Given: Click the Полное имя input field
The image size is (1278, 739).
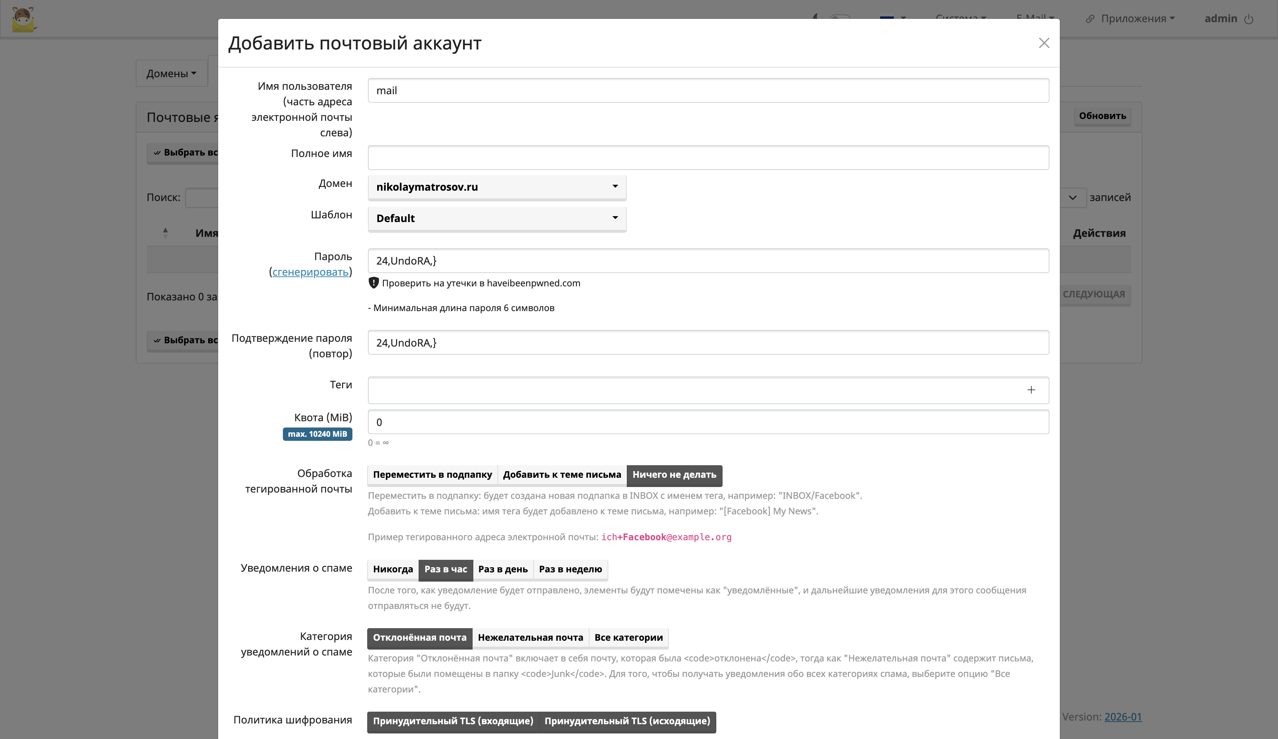Looking at the screenshot, I should pyautogui.click(x=708, y=158).
